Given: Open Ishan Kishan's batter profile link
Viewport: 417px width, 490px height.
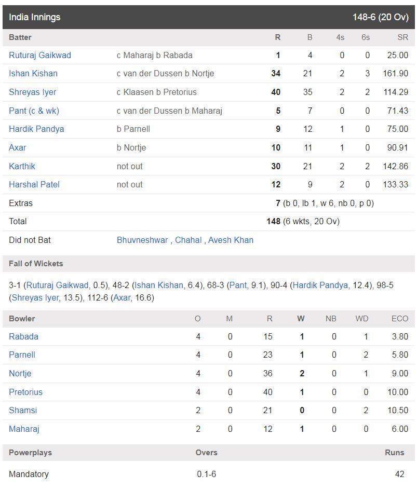Looking at the screenshot, I should pyautogui.click(x=33, y=73).
